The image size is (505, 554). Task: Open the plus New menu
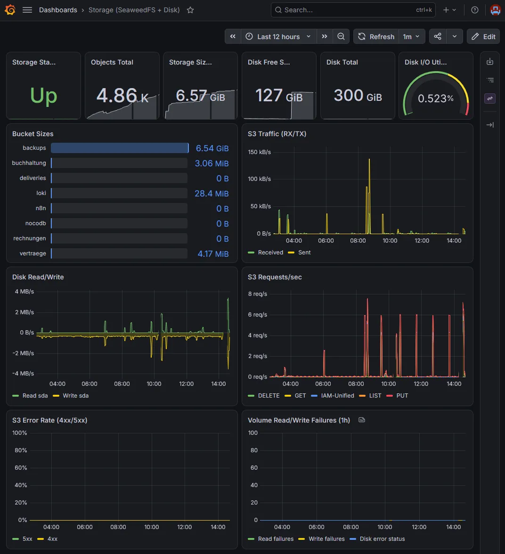pyautogui.click(x=449, y=10)
